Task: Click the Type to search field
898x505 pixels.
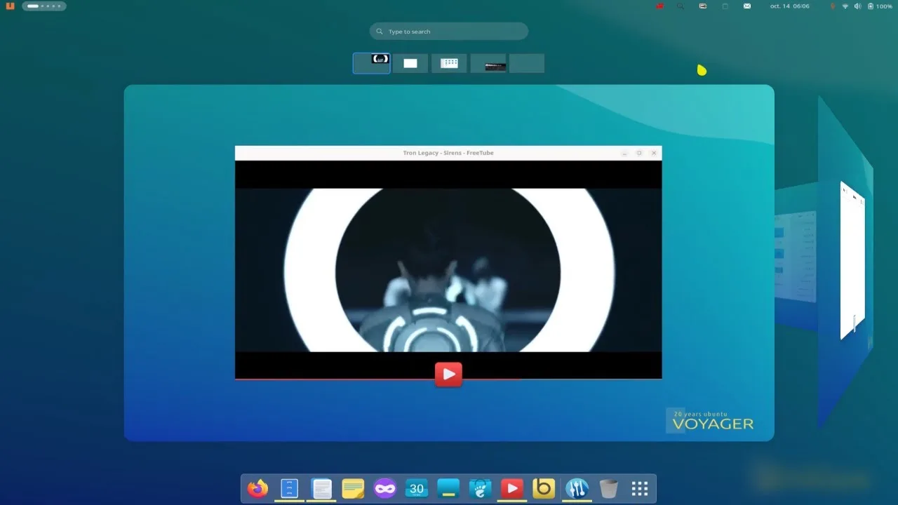Action: [449, 32]
